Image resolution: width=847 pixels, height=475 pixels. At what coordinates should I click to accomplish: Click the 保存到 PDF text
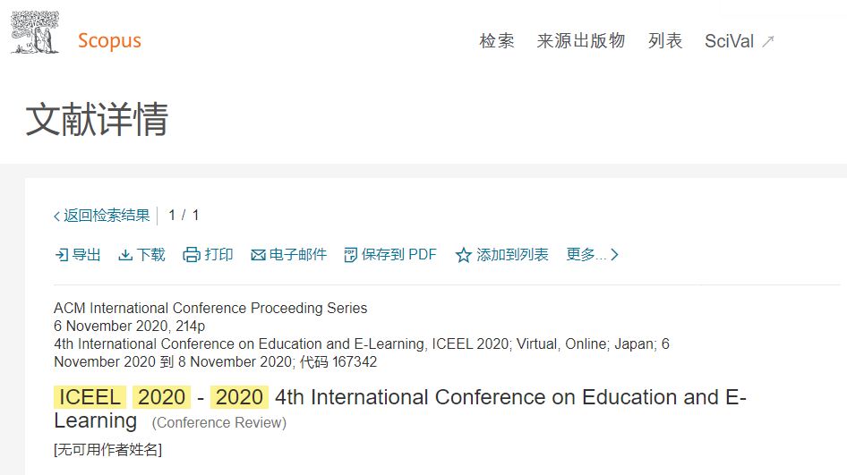[x=398, y=254]
